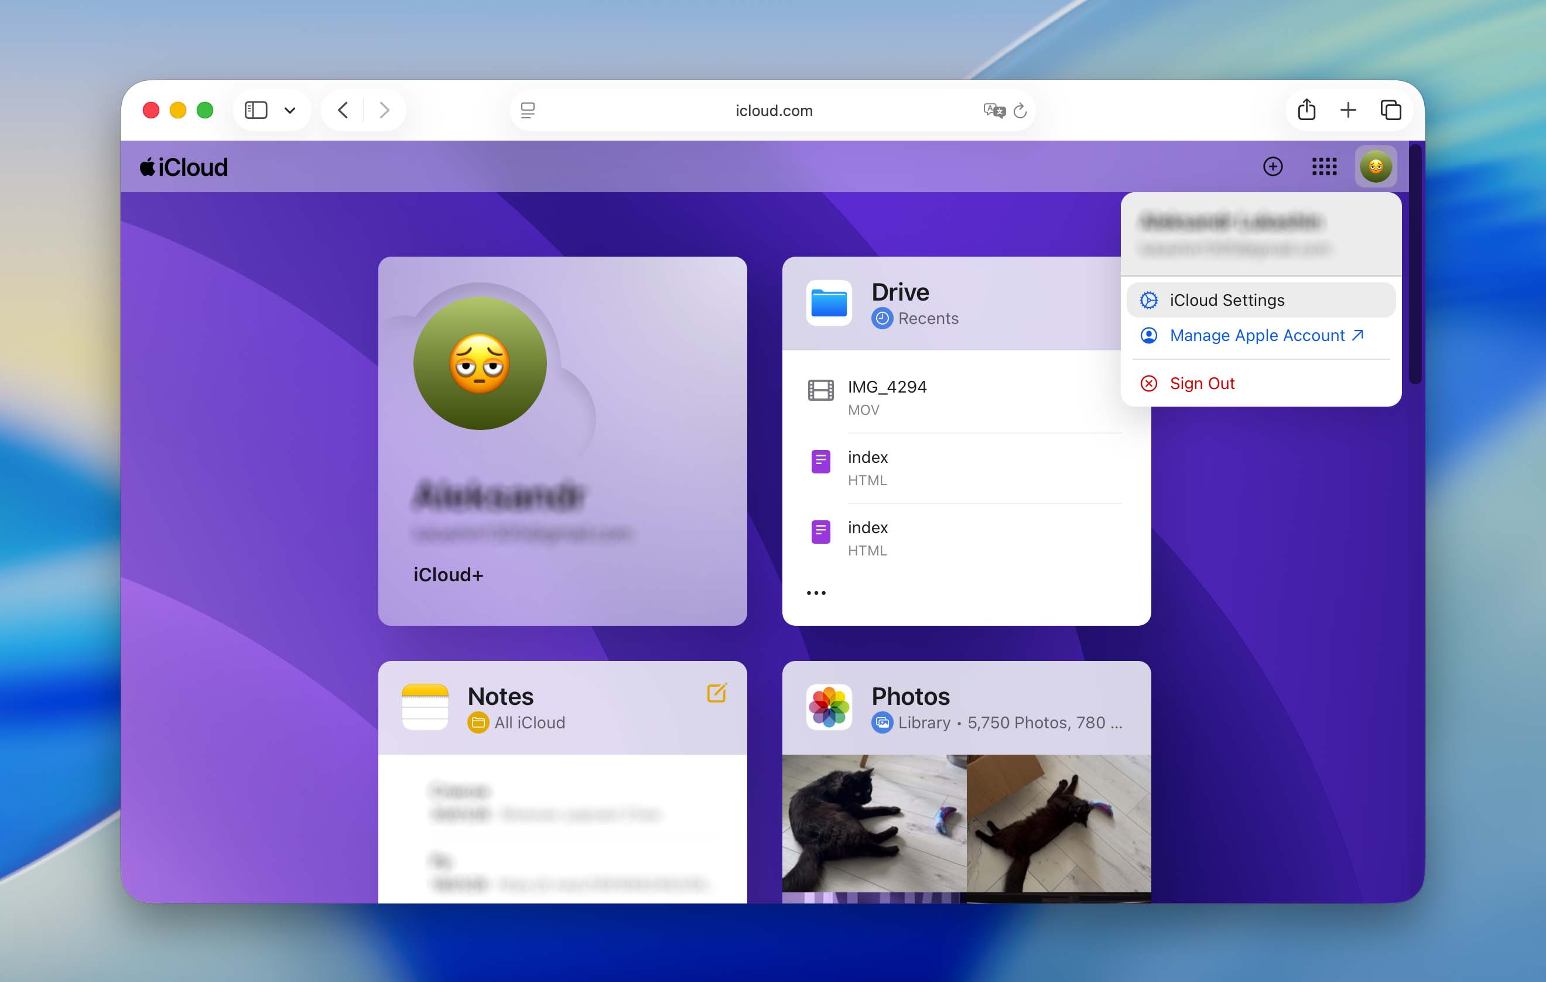The width and height of the screenshot is (1546, 982).
Task: Choose Manage Apple Account
Action: click(x=1260, y=335)
